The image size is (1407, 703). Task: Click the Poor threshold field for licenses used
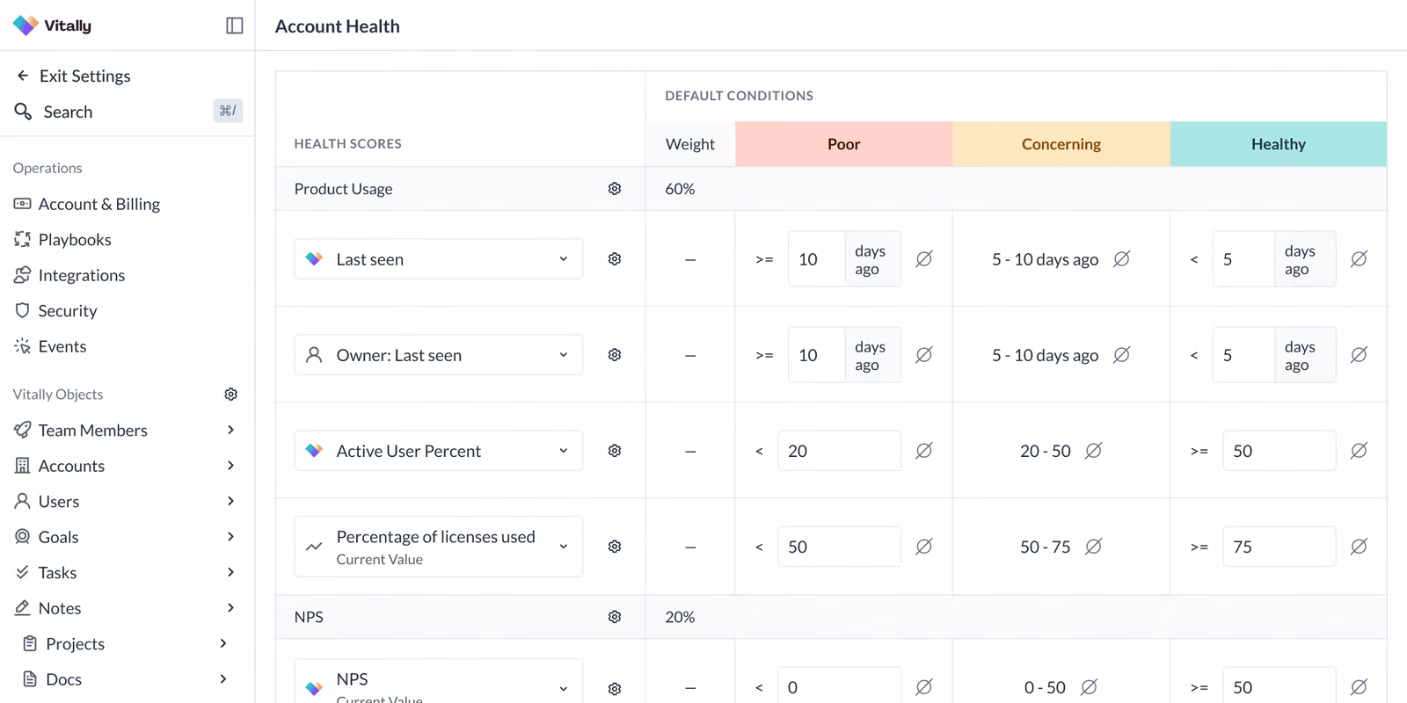click(838, 547)
